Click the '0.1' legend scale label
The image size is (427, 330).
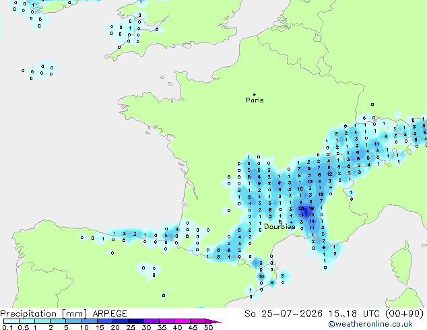tap(7, 327)
